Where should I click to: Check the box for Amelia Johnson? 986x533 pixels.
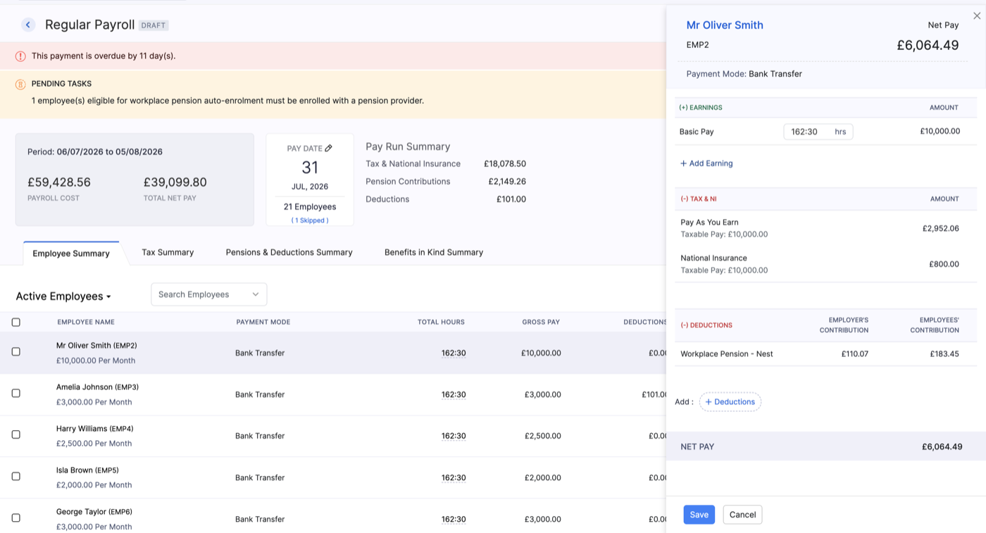(x=16, y=393)
